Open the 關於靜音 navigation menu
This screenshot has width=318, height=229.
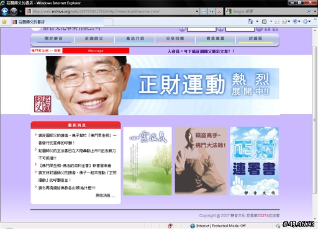coord(53,38)
